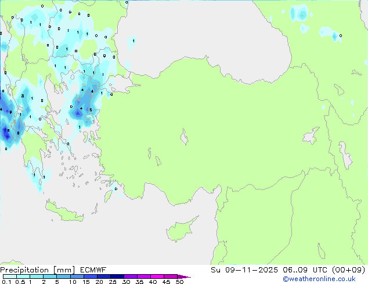The width and height of the screenshot is (368, 284).
Task: Select the 20–25 mm legend color swatch
Action: click(103, 276)
